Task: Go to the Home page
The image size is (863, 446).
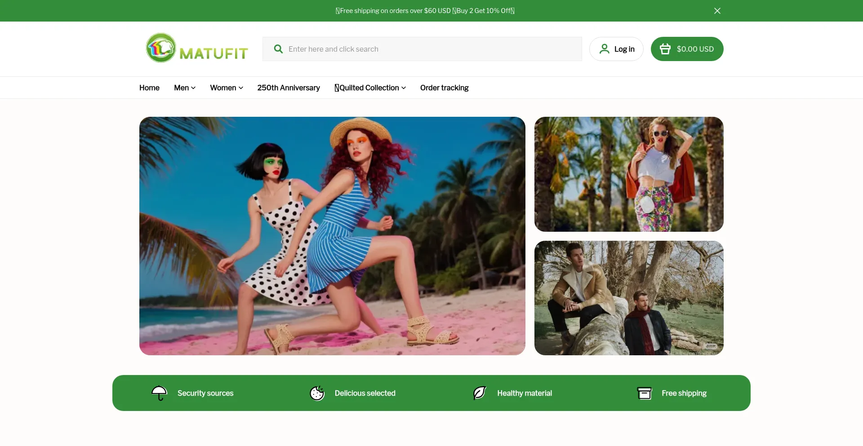Action: [x=149, y=88]
